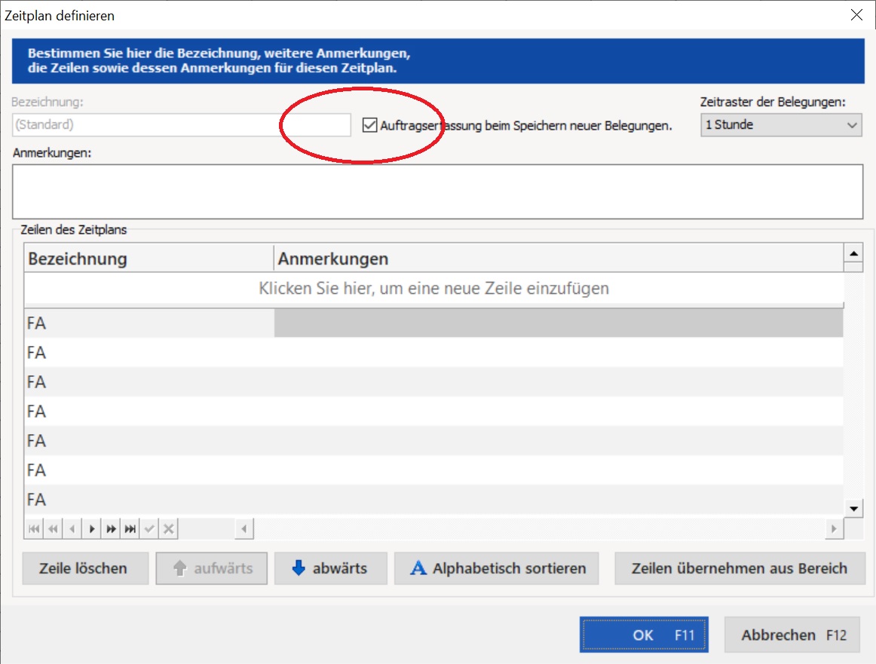The height and width of the screenshot is (664, 876).
Task: Click the checkmark post-edit navigator icon
Action: [149, 529]
